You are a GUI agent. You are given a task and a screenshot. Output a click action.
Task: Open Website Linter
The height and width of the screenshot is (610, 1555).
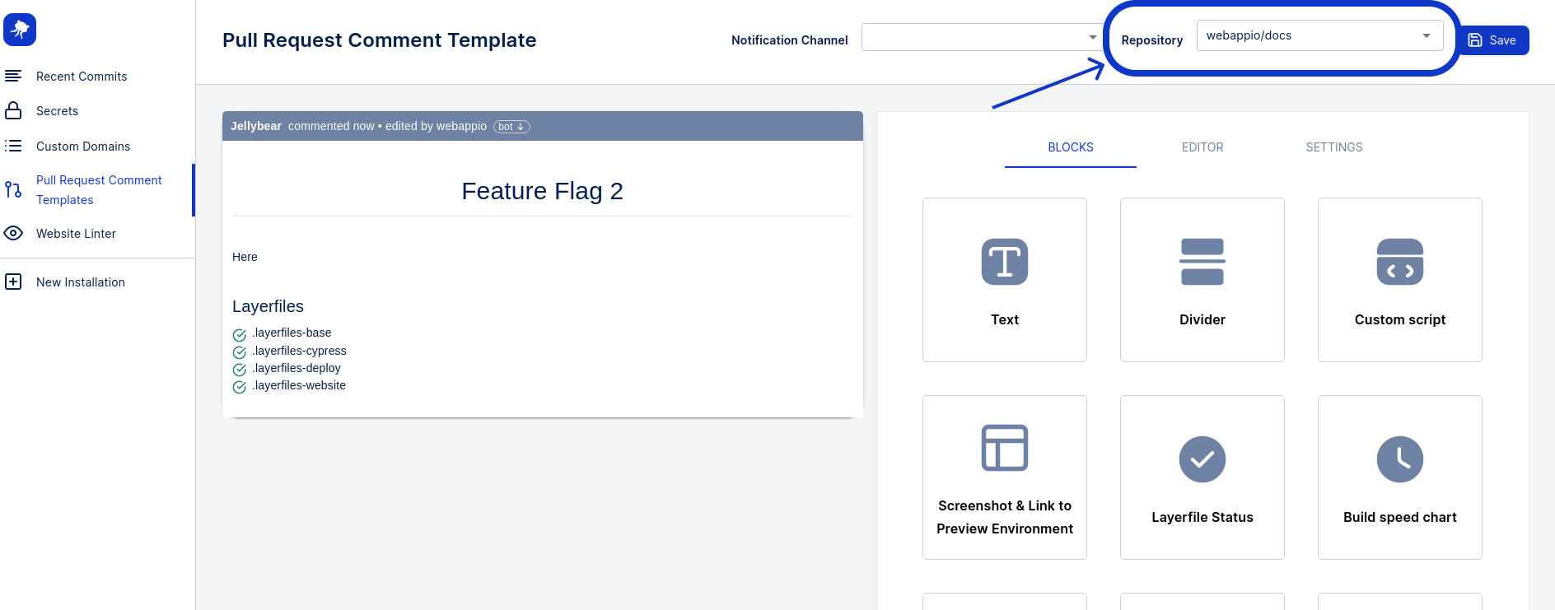76,234
